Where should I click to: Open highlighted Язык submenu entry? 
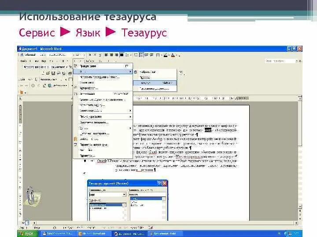103,72
